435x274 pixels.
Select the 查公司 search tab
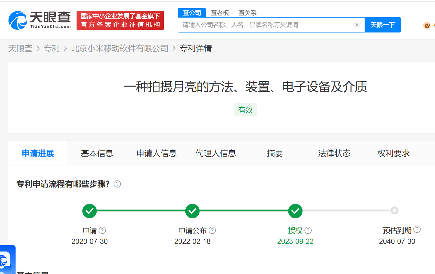[x=192, y=13]
